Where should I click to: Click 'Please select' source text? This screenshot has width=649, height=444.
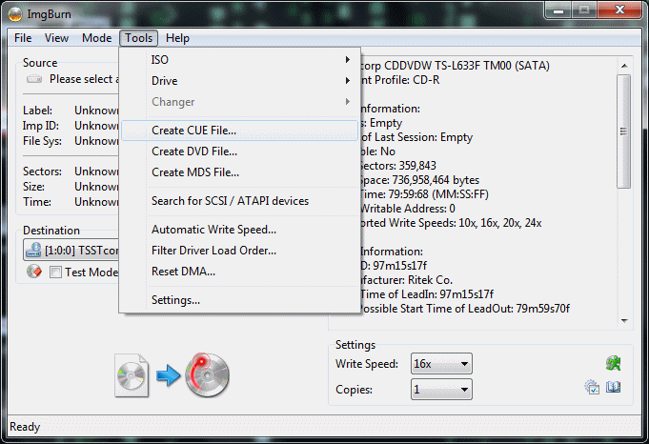pos(84,79)
